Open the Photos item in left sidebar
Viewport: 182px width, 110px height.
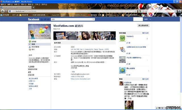tap(32, 50)
